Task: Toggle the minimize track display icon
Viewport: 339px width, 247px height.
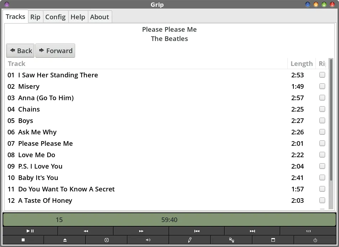Action: coord(273,240)
